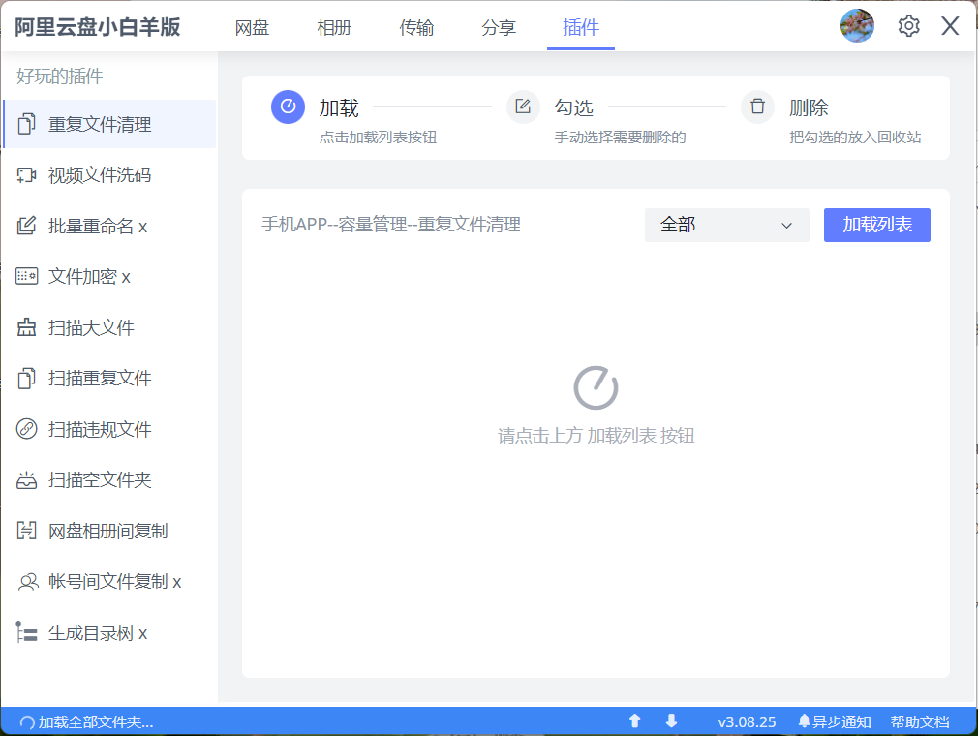Select the 网盘相册间复制 plugin entry
Screen dimensions: 978x736
point(109,531)
